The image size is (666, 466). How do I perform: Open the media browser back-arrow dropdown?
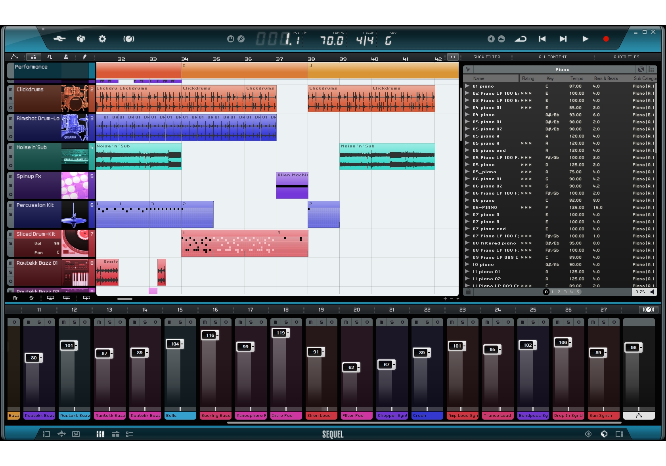click(x=468, y=69)
